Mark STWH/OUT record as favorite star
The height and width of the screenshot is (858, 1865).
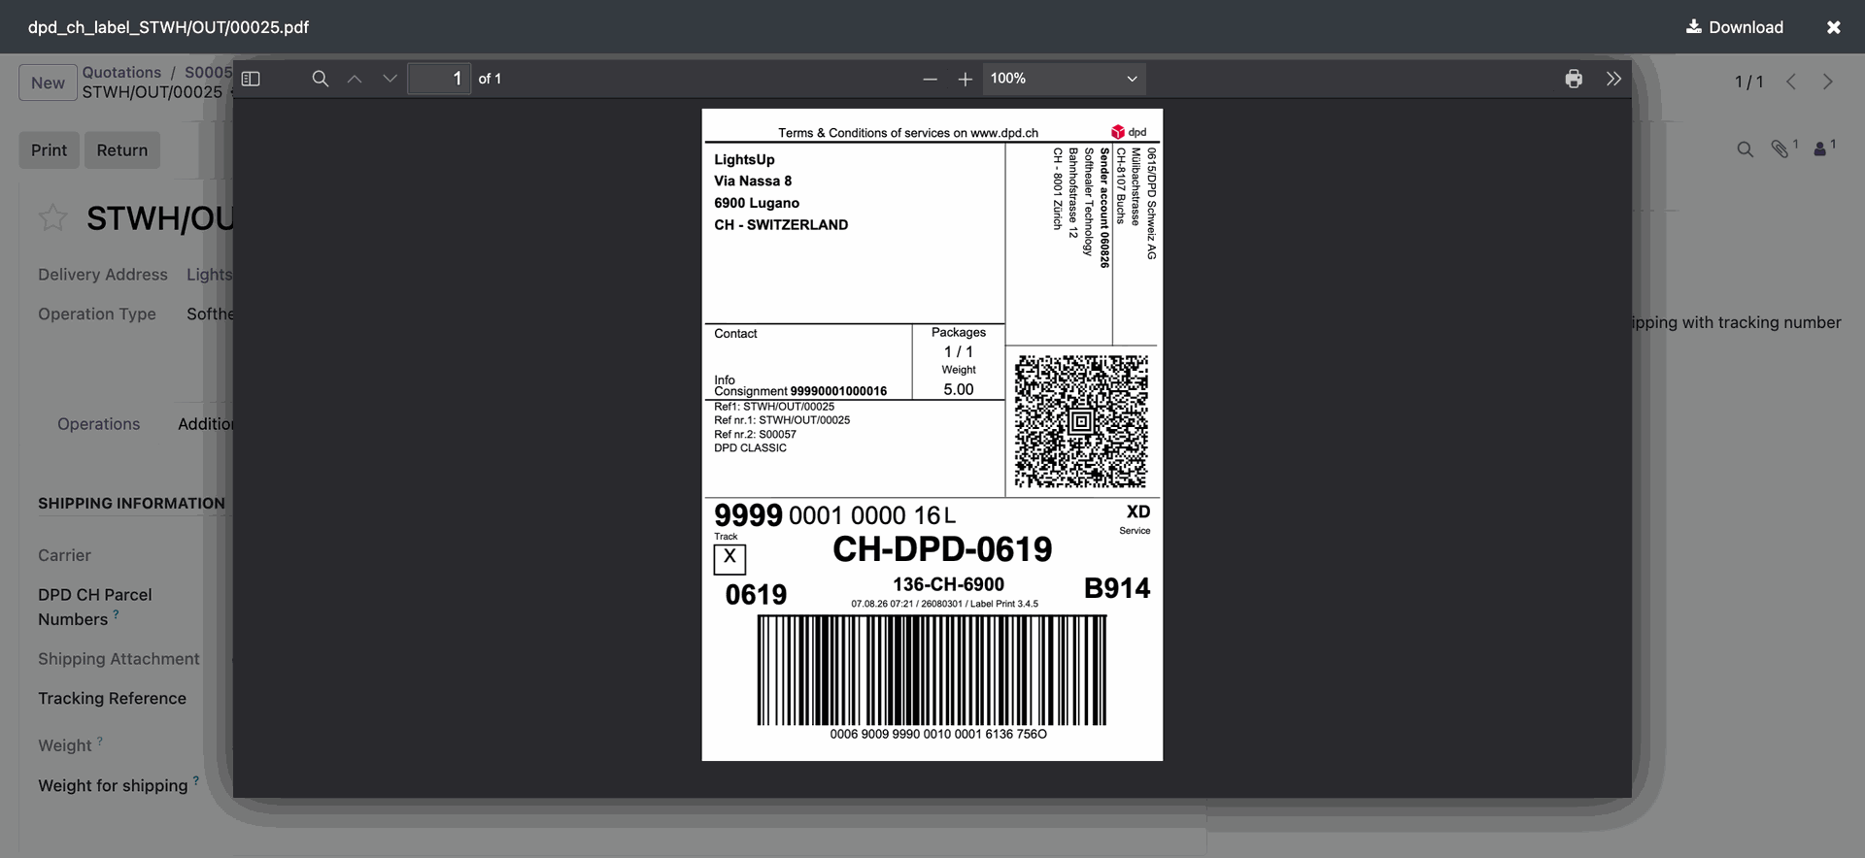(52, 217)
